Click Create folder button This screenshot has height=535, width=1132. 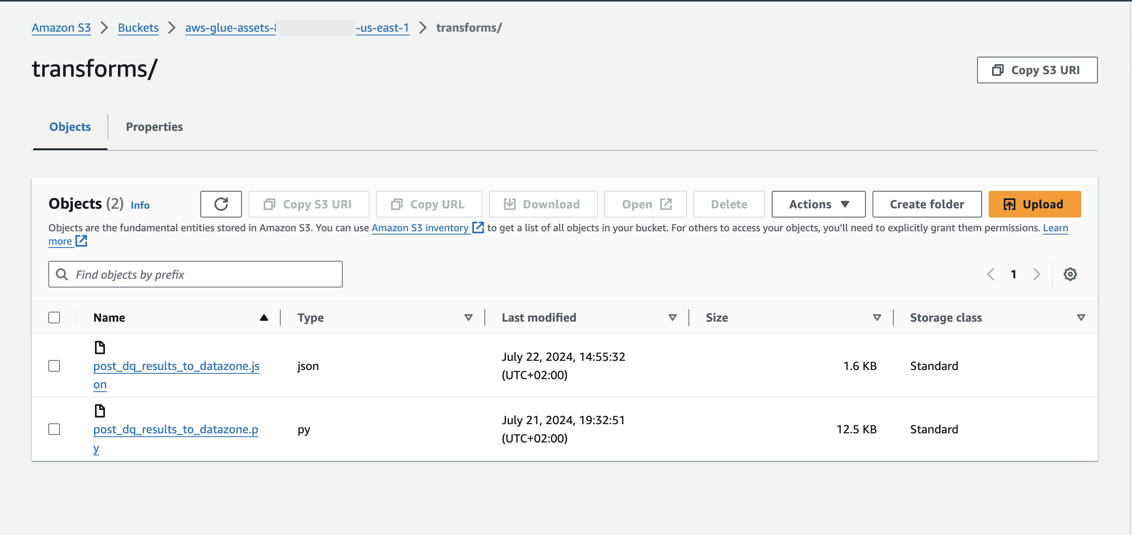point(926,204)
